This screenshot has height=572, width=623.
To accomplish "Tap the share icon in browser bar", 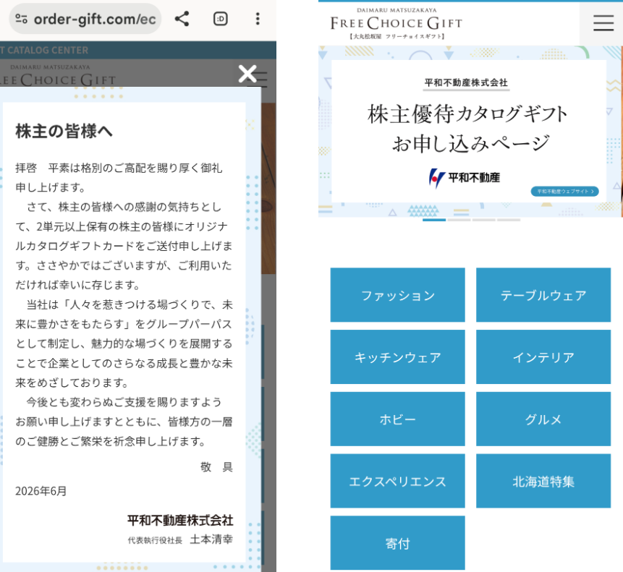I will tap(182, 19).
